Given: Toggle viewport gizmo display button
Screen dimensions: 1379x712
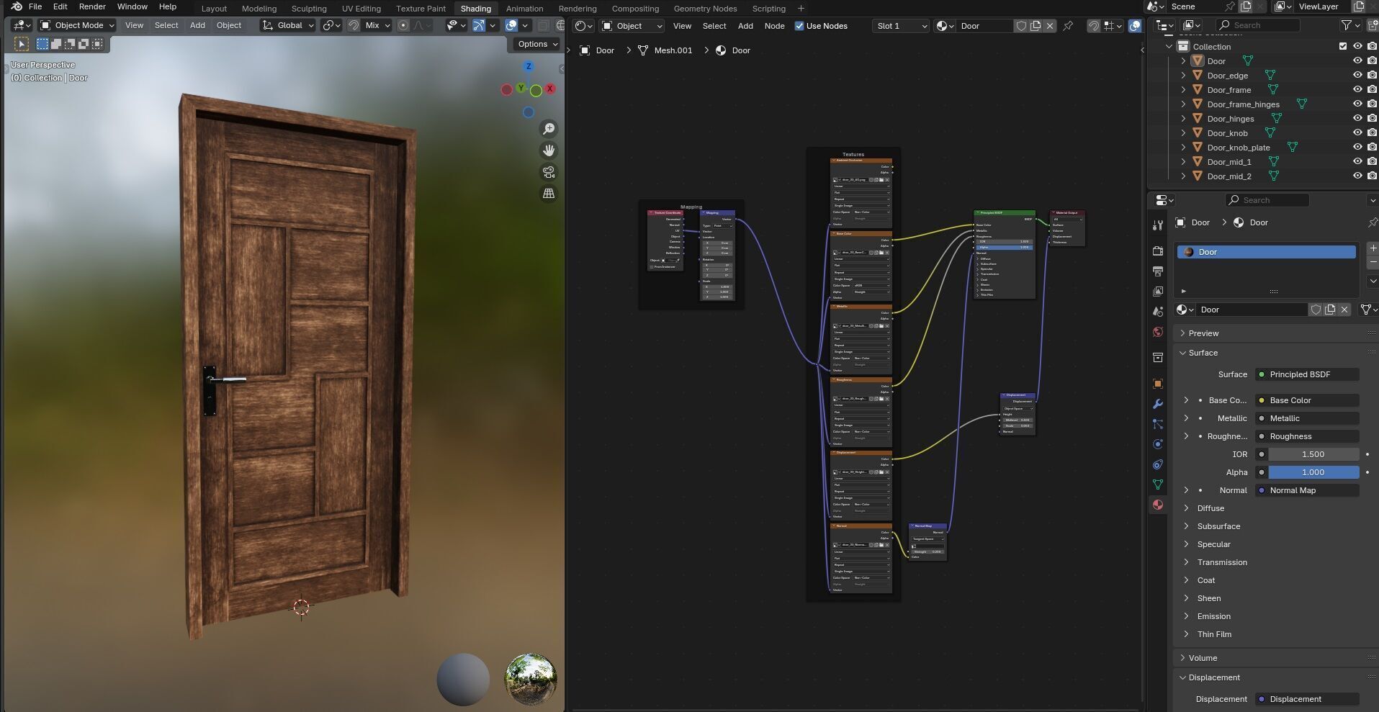Looking at the screenshot, I should point(479,25).
